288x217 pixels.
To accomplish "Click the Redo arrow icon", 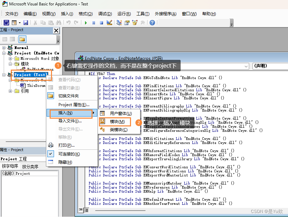I will pyautogui.click(x=76, y=23).
